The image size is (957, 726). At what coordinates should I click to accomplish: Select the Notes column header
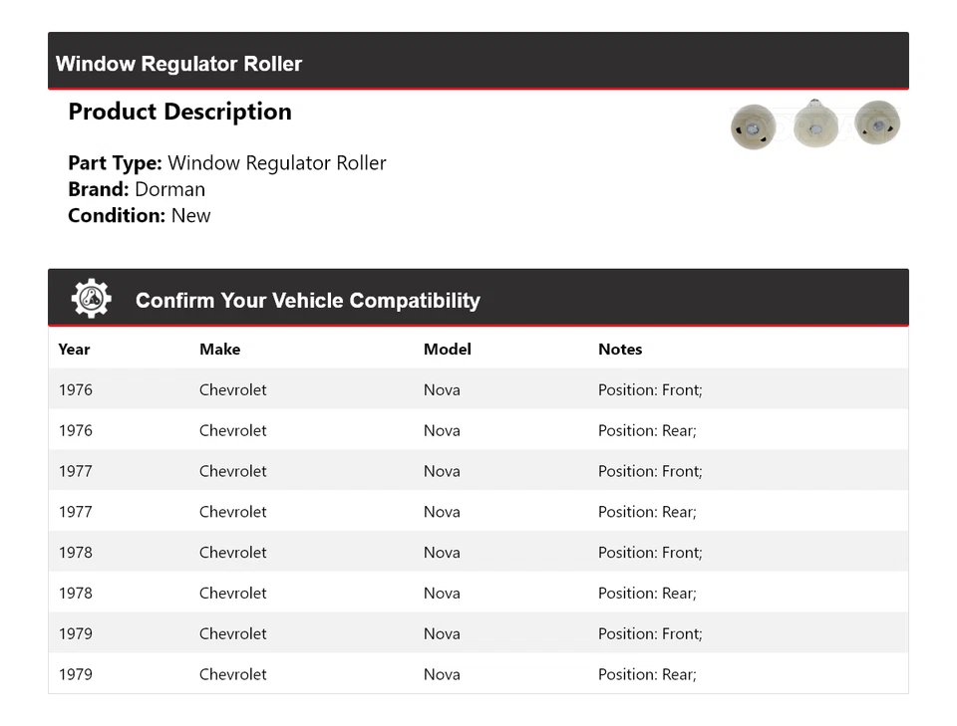pos(620,350)
